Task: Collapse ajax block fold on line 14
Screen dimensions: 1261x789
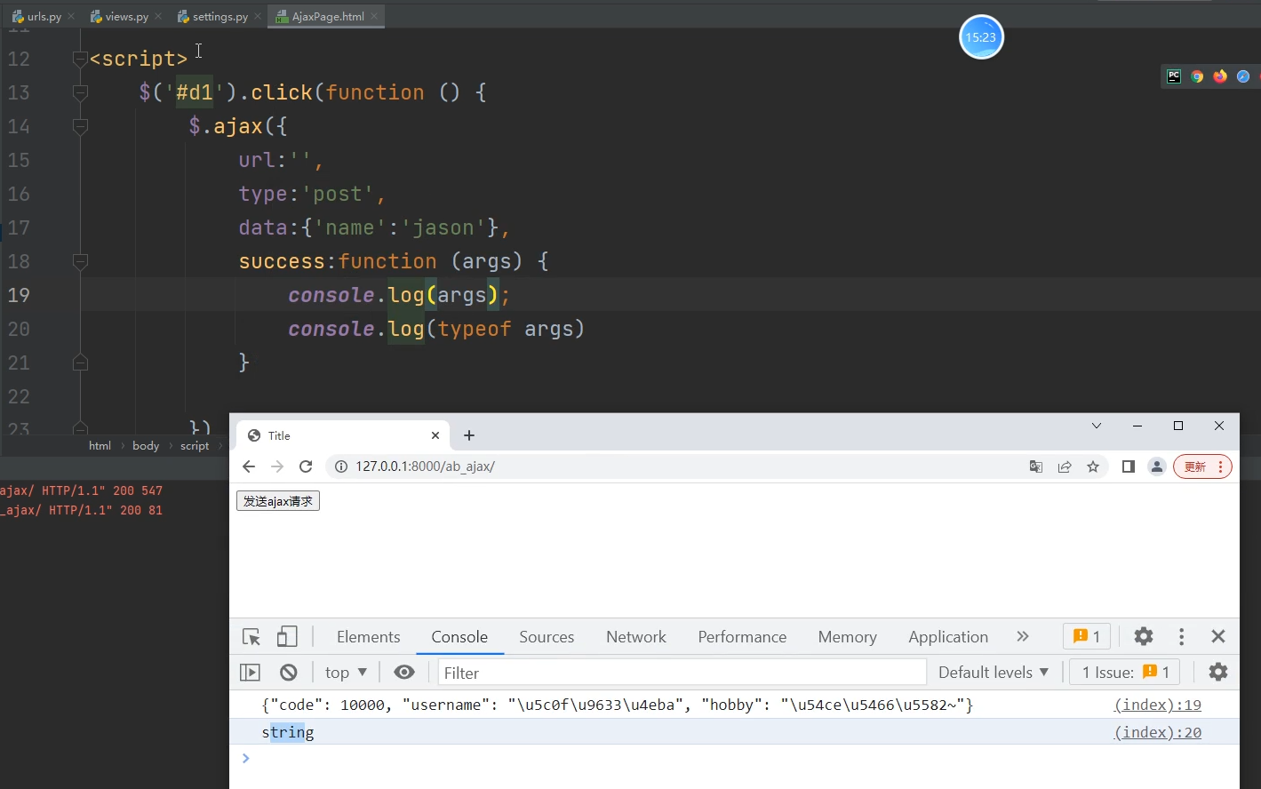Action: pyautogui.click(x=80, y=126)
